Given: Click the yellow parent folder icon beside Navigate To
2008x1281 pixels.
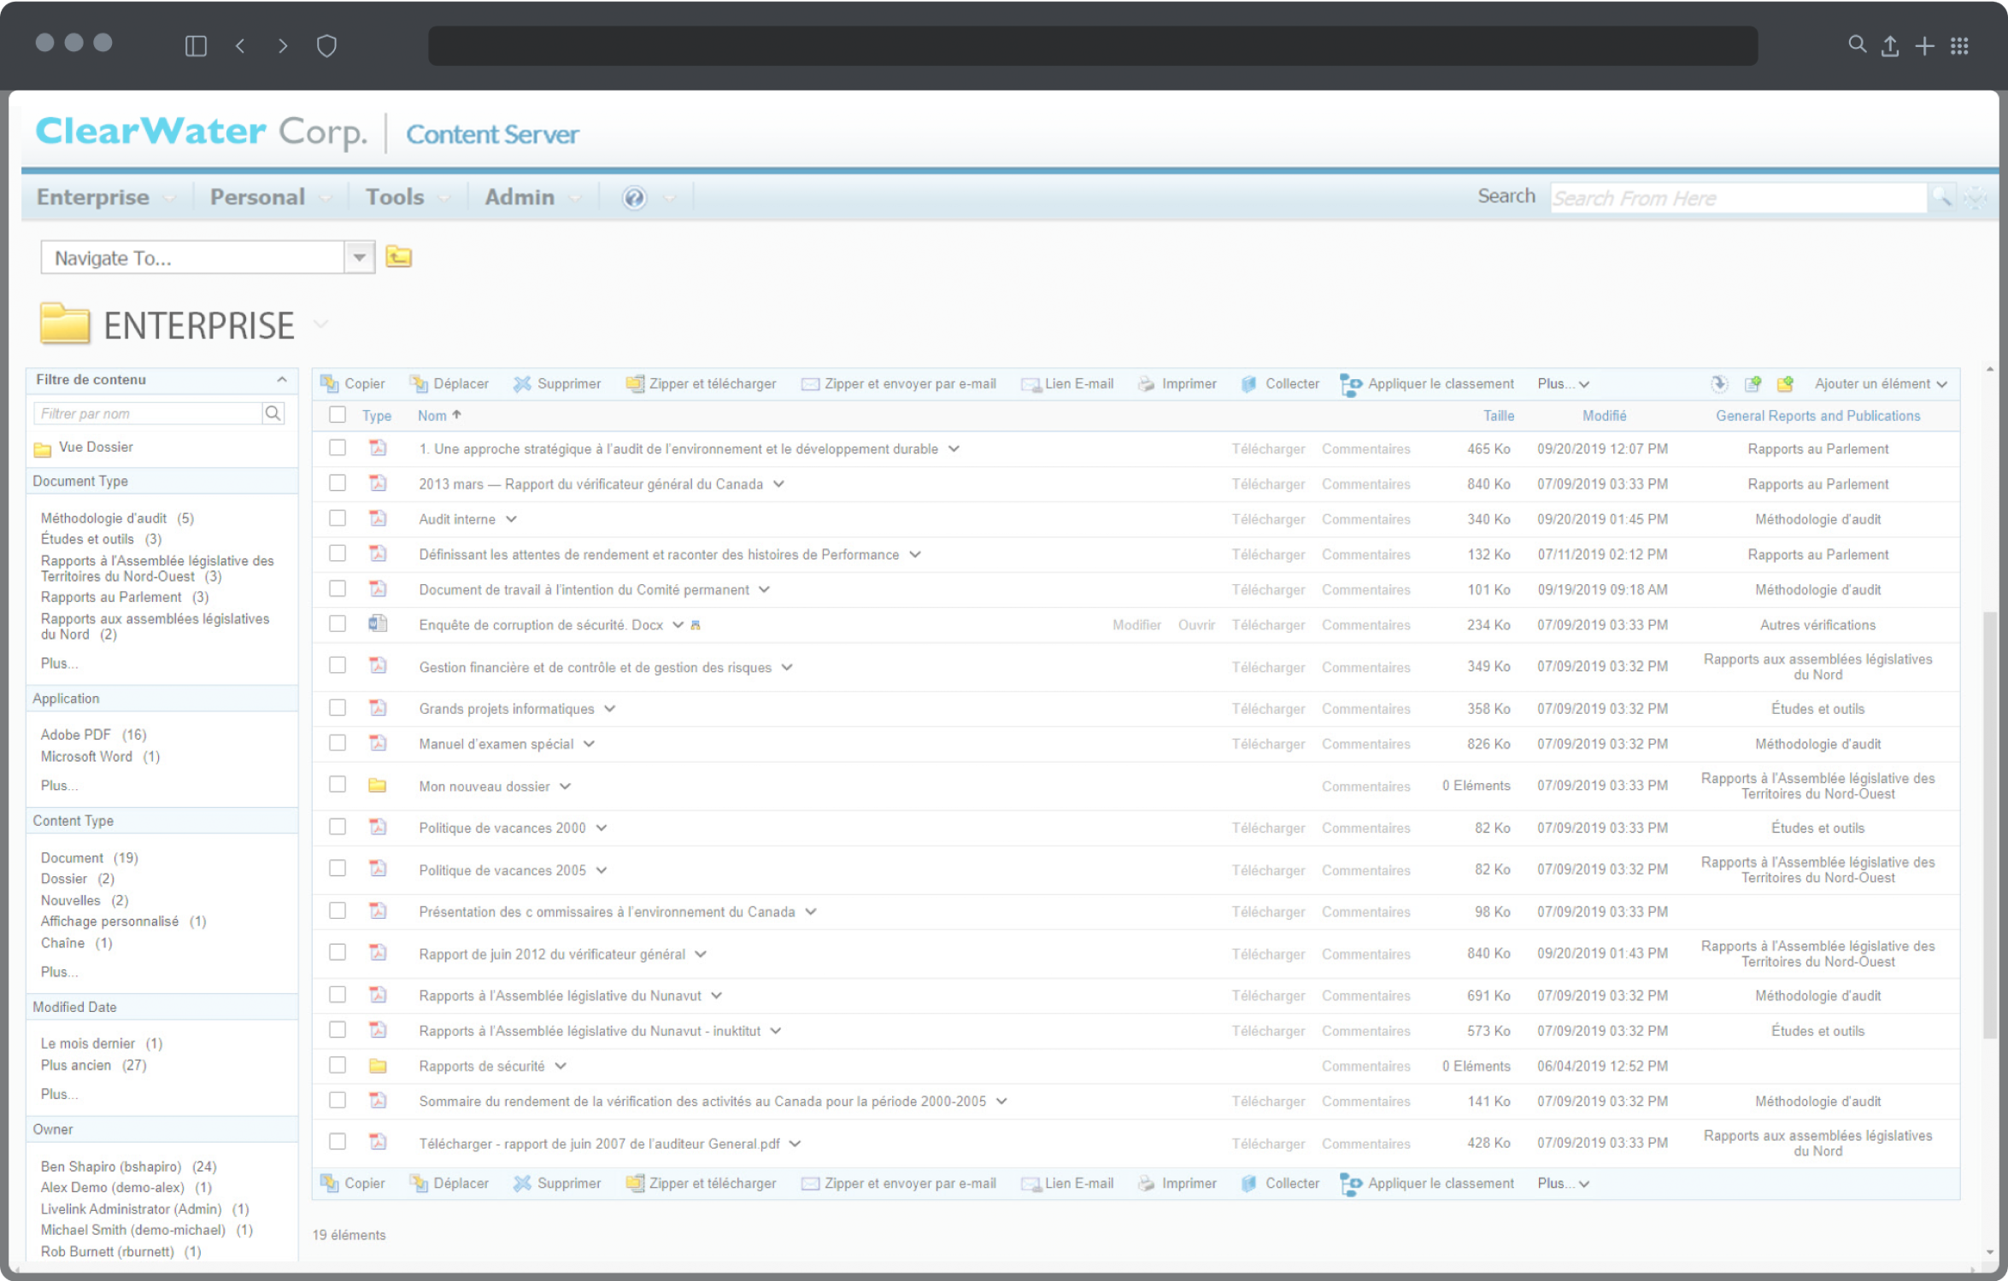Looking at the screenshot, I should pos(398,256).
